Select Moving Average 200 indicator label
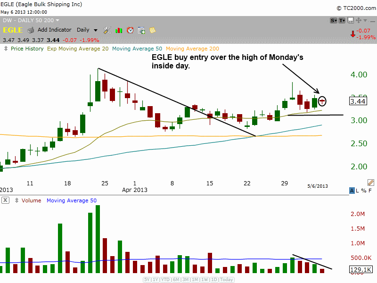 click(x=192, y=49)
